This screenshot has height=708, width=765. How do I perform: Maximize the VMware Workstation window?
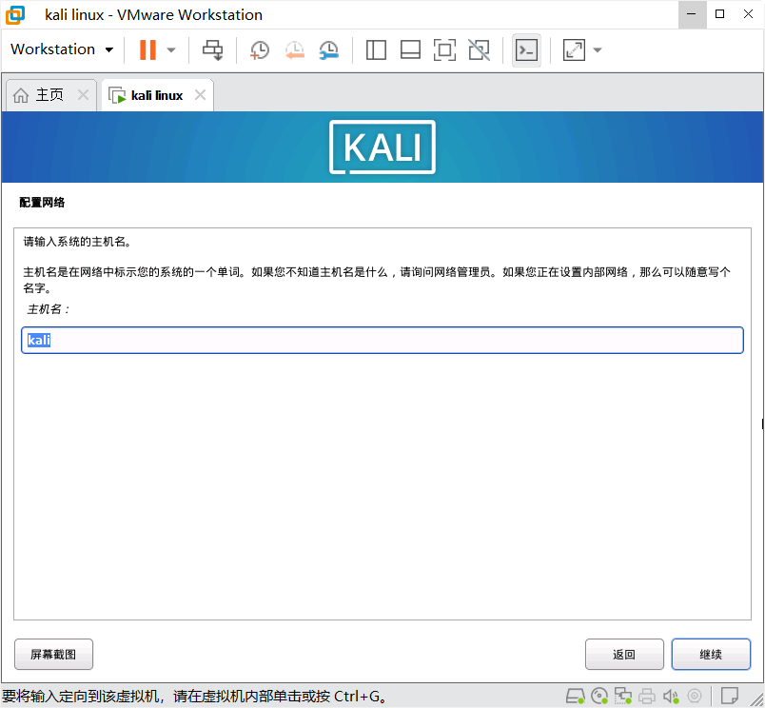point(719,14)
